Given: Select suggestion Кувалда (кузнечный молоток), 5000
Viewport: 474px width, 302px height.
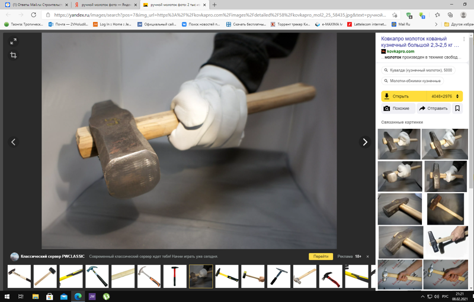Looking at the screenshot, I should (x=418, y=70).
